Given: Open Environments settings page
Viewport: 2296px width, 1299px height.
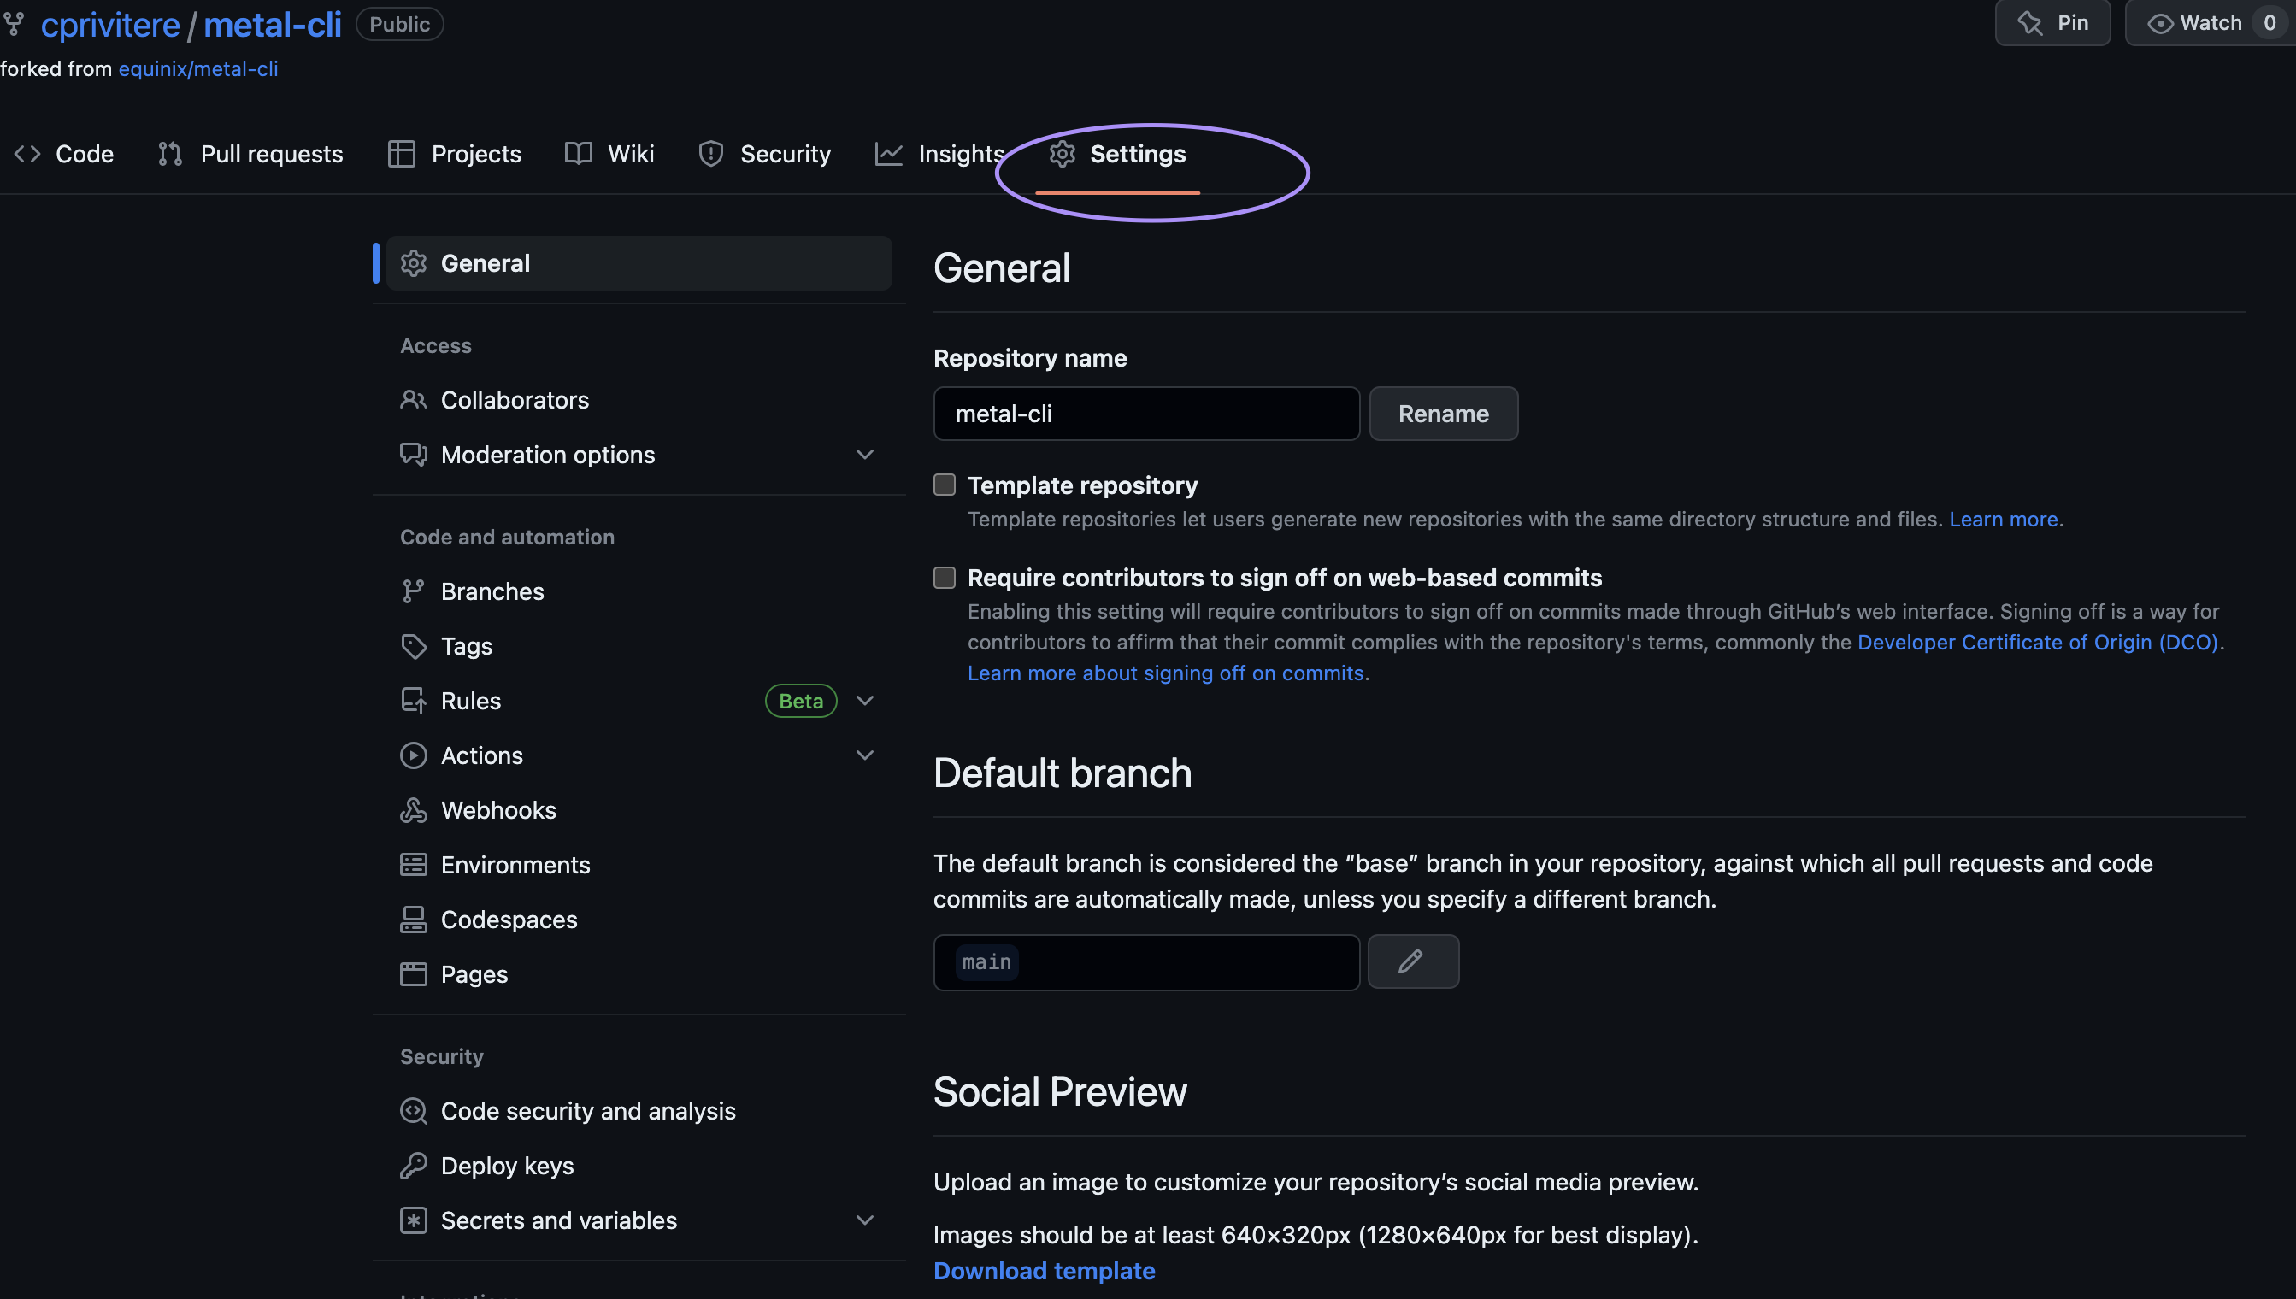Looking at the screenshot, I should (x=639, y=865).
